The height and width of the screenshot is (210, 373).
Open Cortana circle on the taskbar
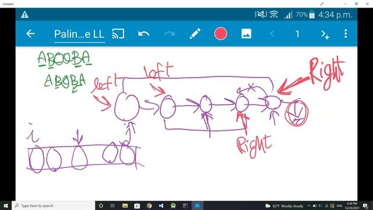tap(101, 205)
